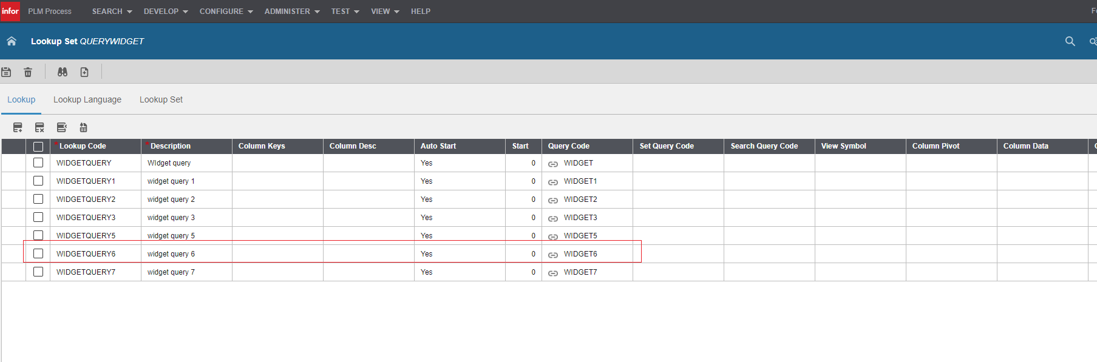
Task: Go to home via the house icon
Action: point(12,41)
